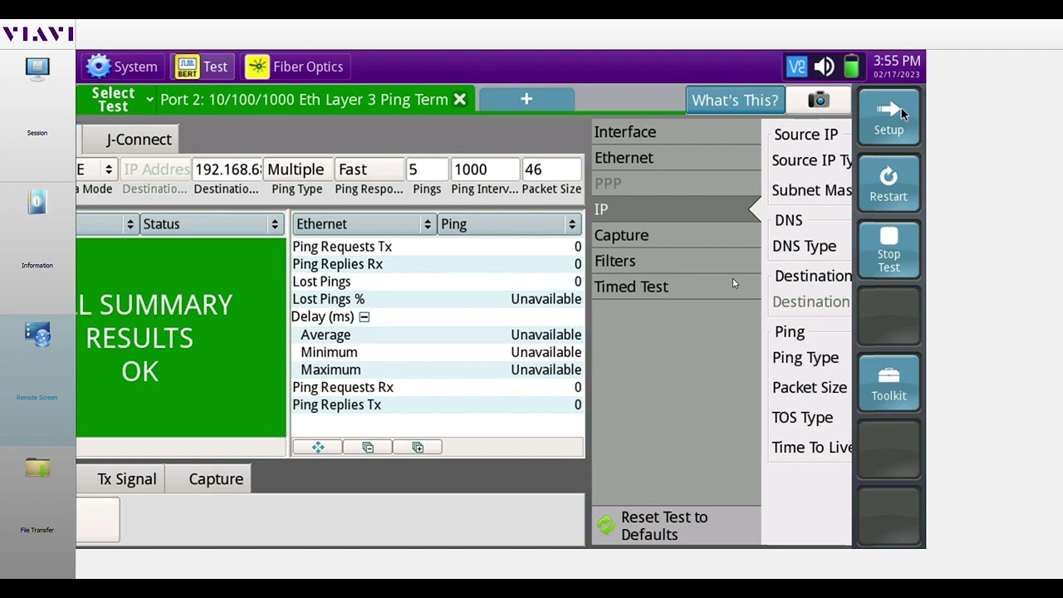This screenshot has height=598, width=1063.
Task: Click the time and date display
Action: click(x=897, y=66)
